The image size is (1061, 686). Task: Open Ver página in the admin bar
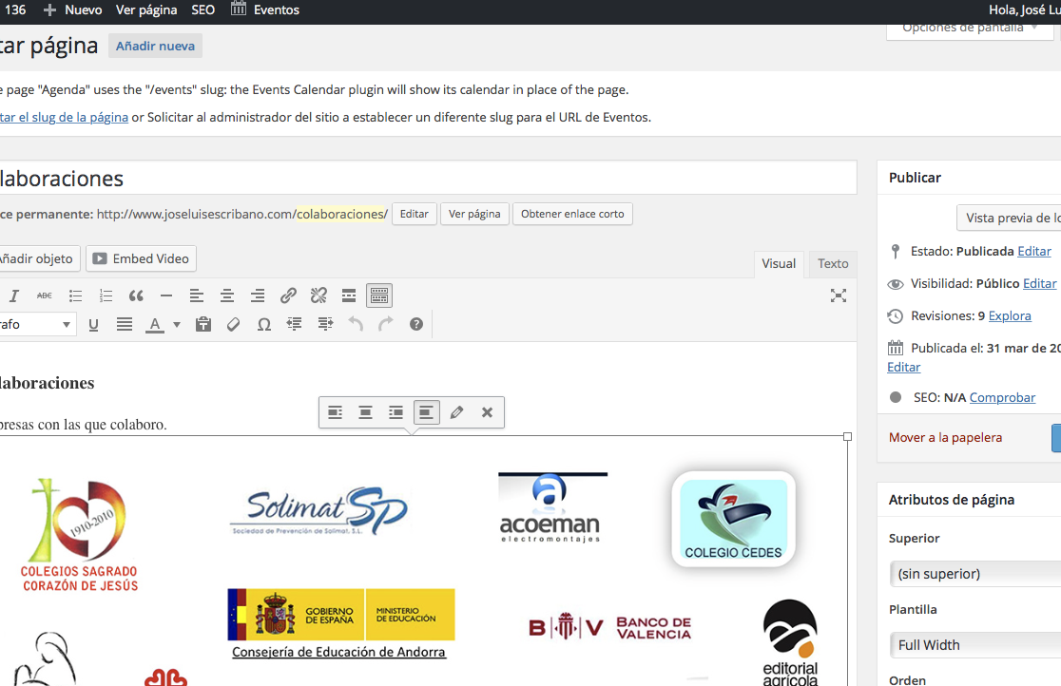coord(146,10)
